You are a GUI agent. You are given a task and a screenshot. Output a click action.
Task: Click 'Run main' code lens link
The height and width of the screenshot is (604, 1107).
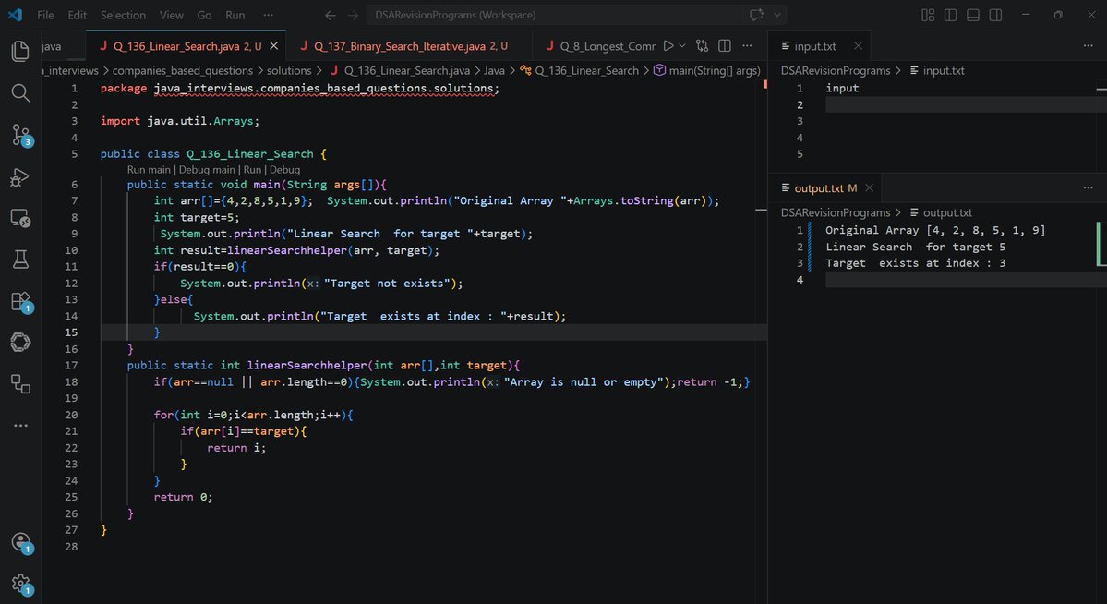(x=149, y=170)
